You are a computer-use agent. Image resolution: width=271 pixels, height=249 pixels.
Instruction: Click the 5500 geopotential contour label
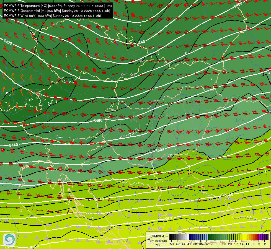159,150
